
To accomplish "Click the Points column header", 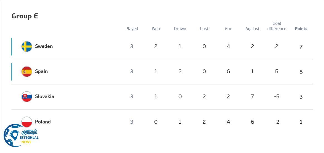I will click(x=301, y=29).
